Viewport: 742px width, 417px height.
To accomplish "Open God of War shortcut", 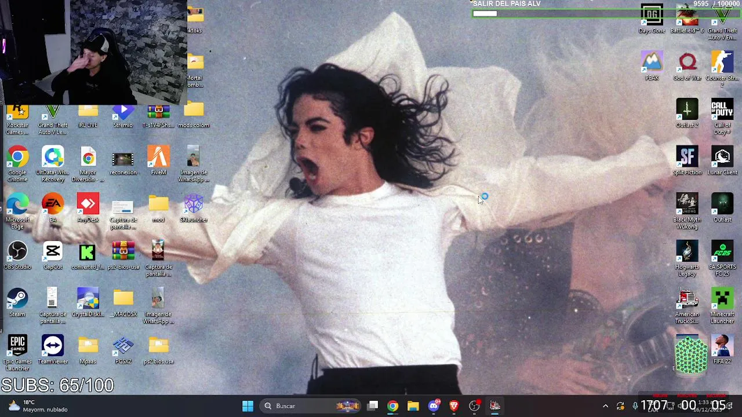I will coord(687,67).
